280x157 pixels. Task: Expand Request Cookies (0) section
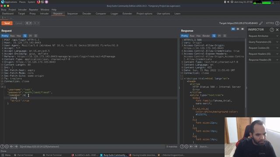263,48
